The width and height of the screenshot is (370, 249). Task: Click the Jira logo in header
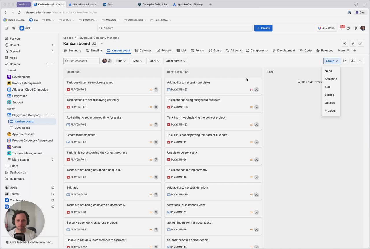pyautogui.click(x=25, y=28)
